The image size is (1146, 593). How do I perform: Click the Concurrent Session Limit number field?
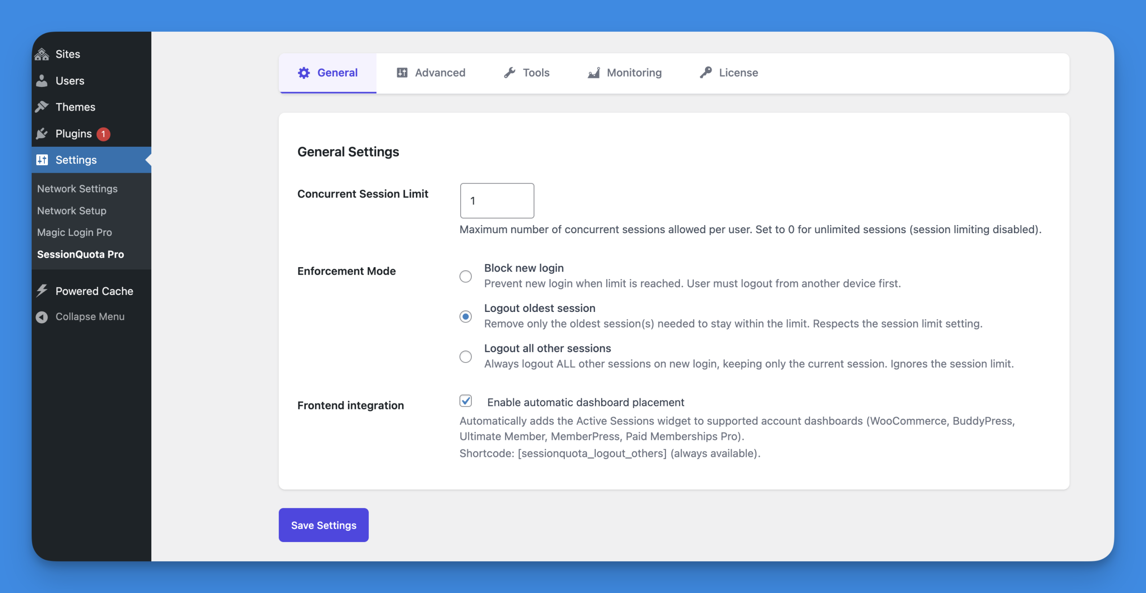tap(497, 201)
